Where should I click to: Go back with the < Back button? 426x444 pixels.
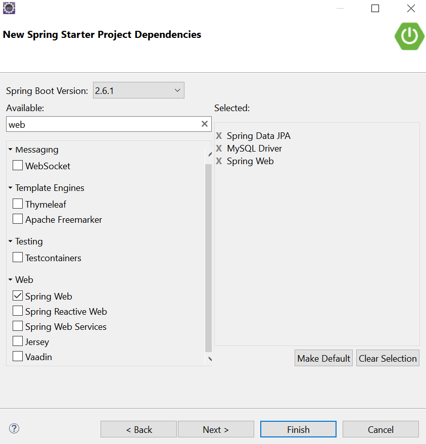pyautogui.click(x=138, y=429)
